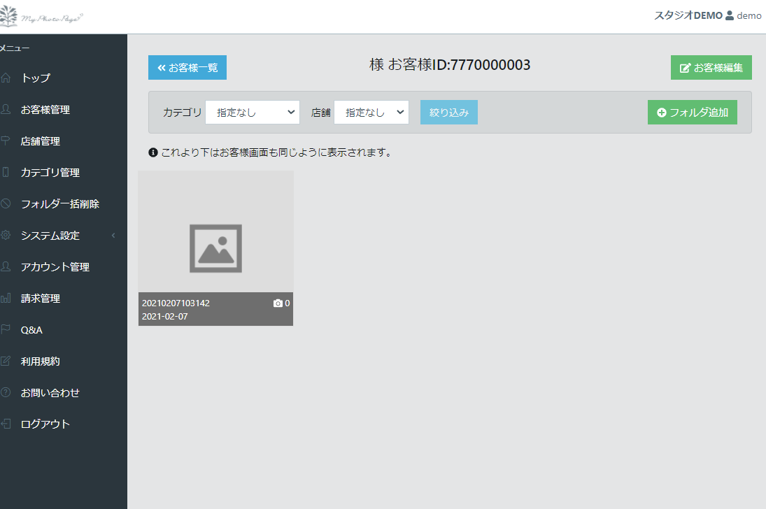Open 店舗管理 in the sidebar

point(41,141)
